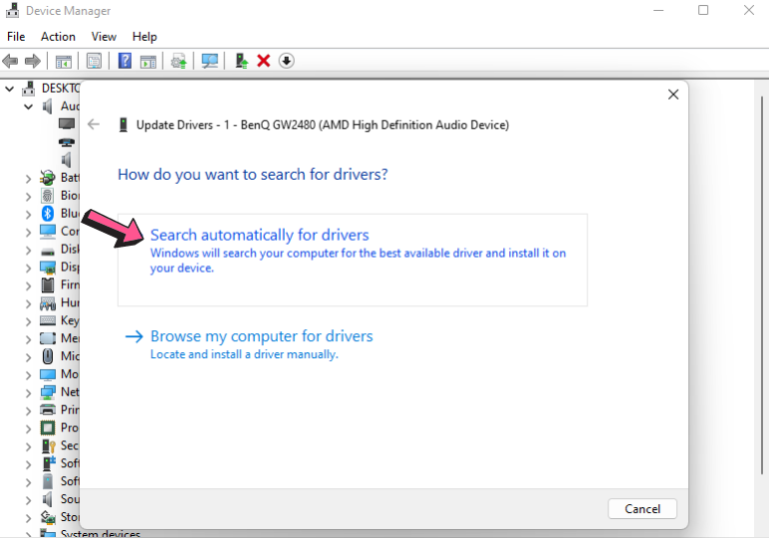Viewport: 770px width, 538px height.
Task: Click the back arrow in Update Drivers dialog
Action: (94, 124)
